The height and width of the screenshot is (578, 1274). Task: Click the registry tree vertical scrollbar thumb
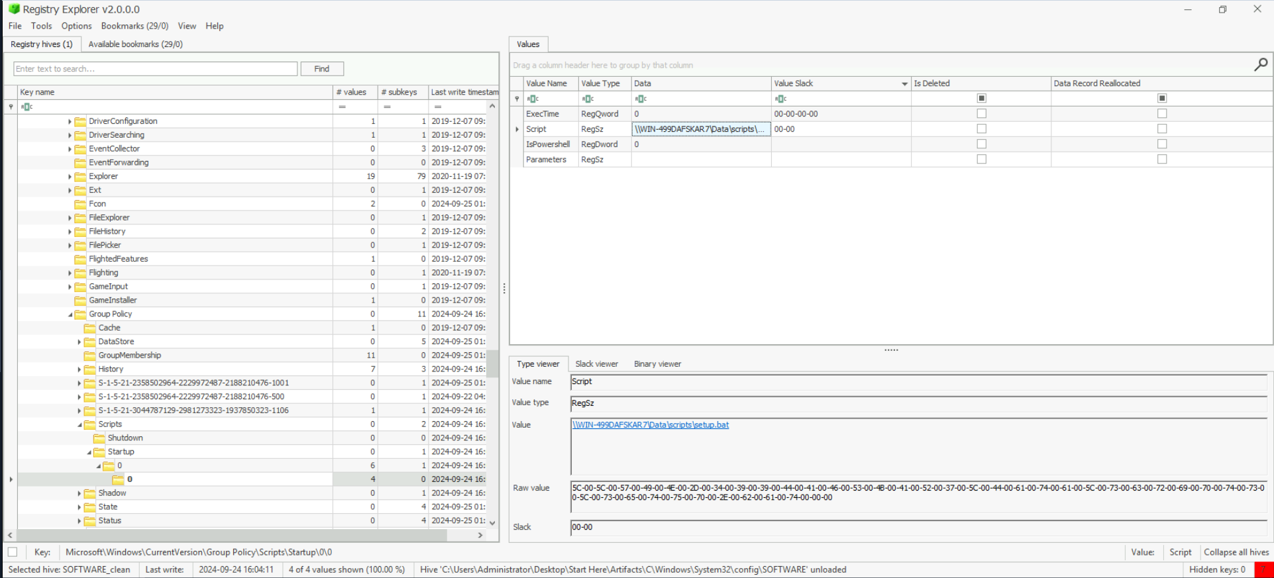click(492, 363)
